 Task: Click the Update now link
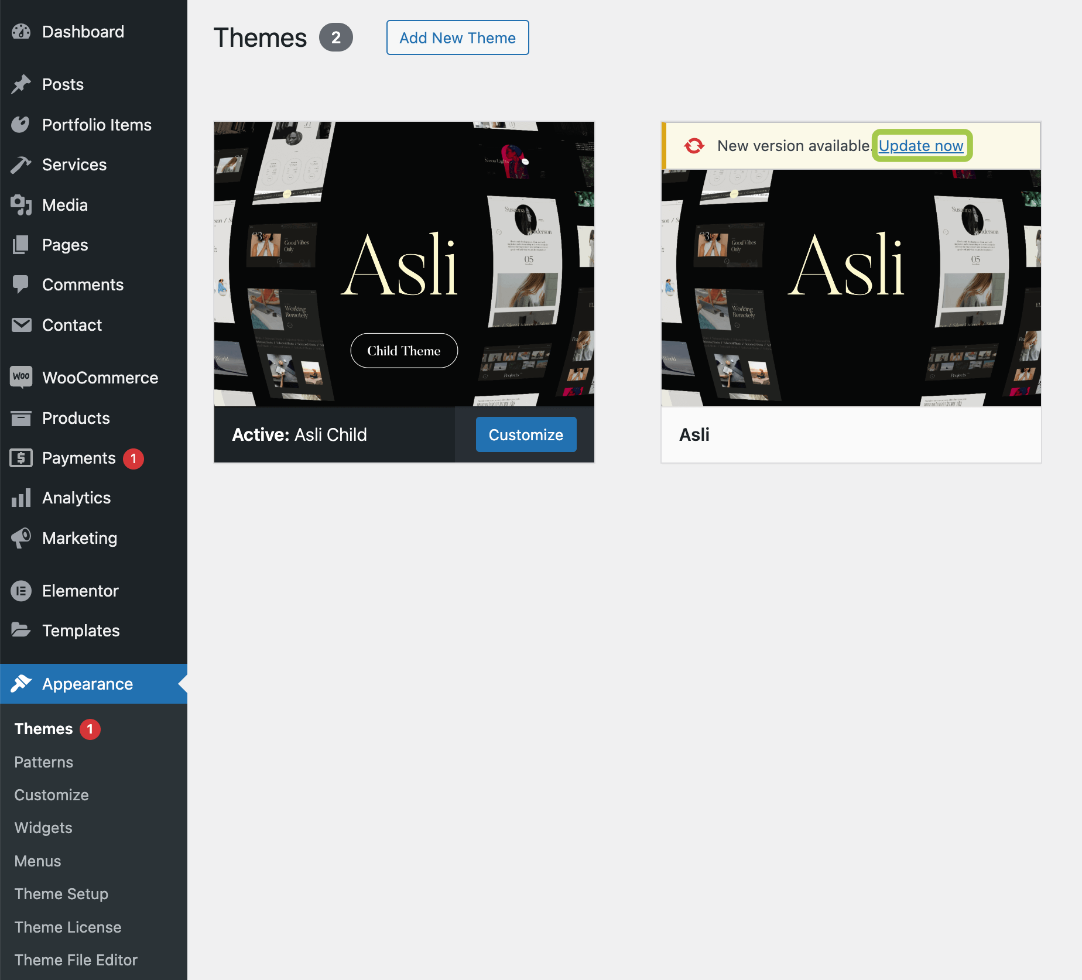click(x=921, y=146)
